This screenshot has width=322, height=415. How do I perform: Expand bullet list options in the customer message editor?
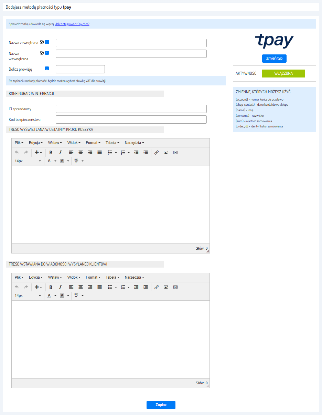116,287
